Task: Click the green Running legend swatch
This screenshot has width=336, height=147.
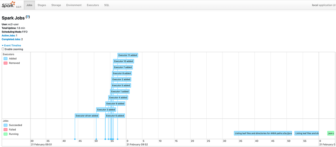Action: point(6,134)
